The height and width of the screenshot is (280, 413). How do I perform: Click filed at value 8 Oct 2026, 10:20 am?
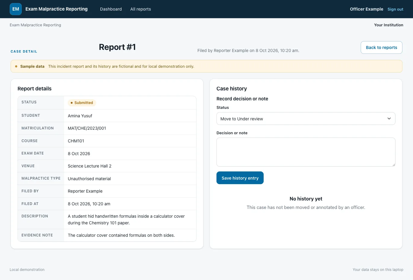[89, 204]
